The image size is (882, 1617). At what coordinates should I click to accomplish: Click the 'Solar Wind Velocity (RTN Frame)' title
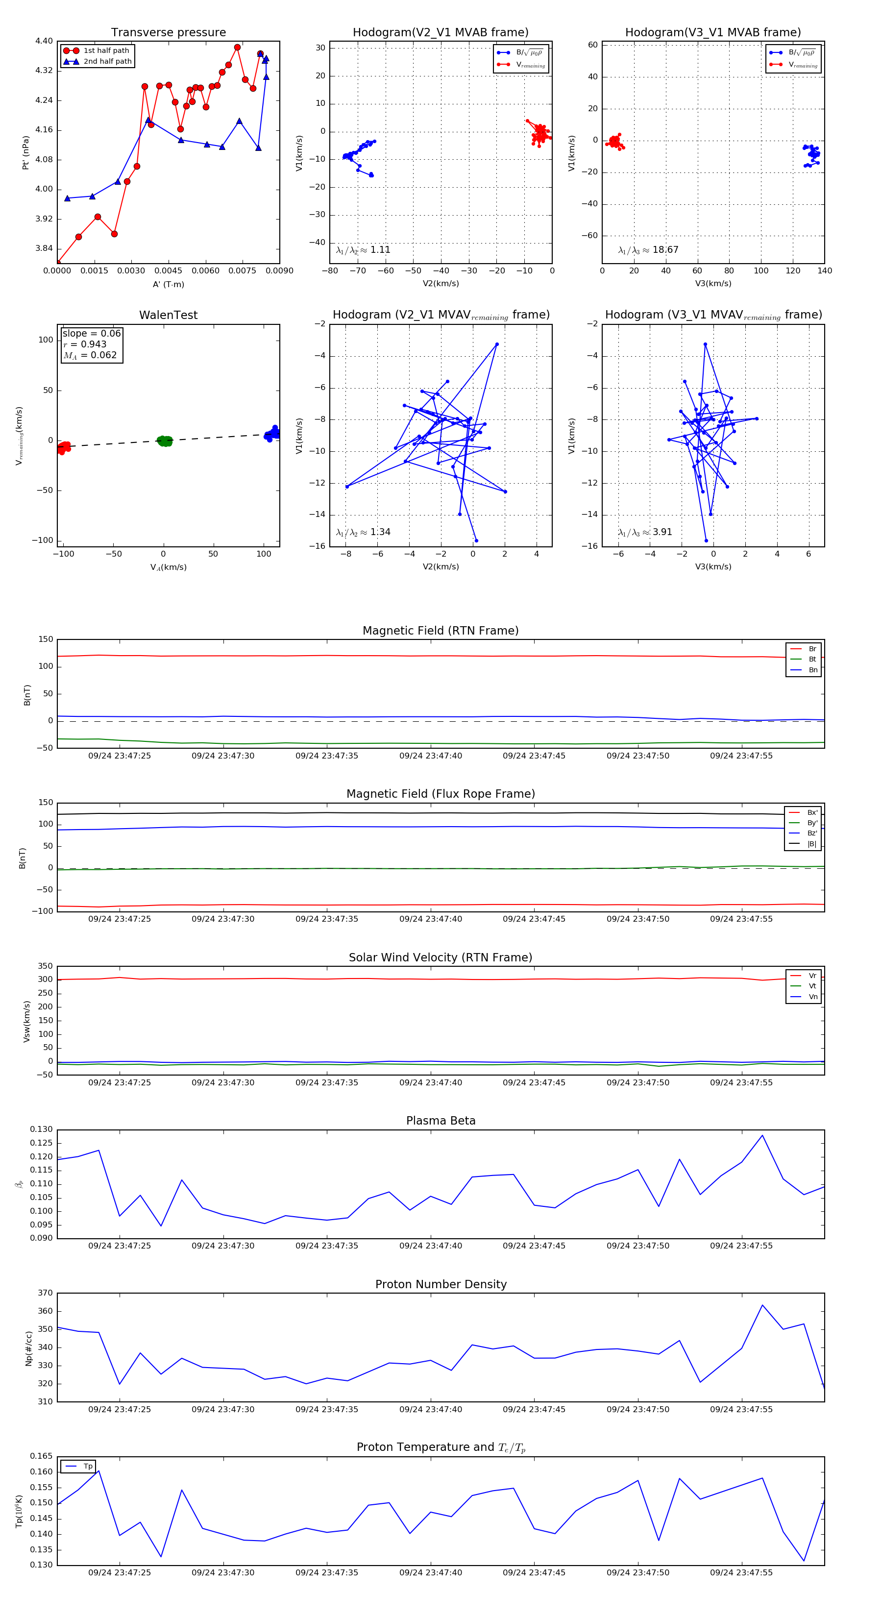tap(440, 957)
